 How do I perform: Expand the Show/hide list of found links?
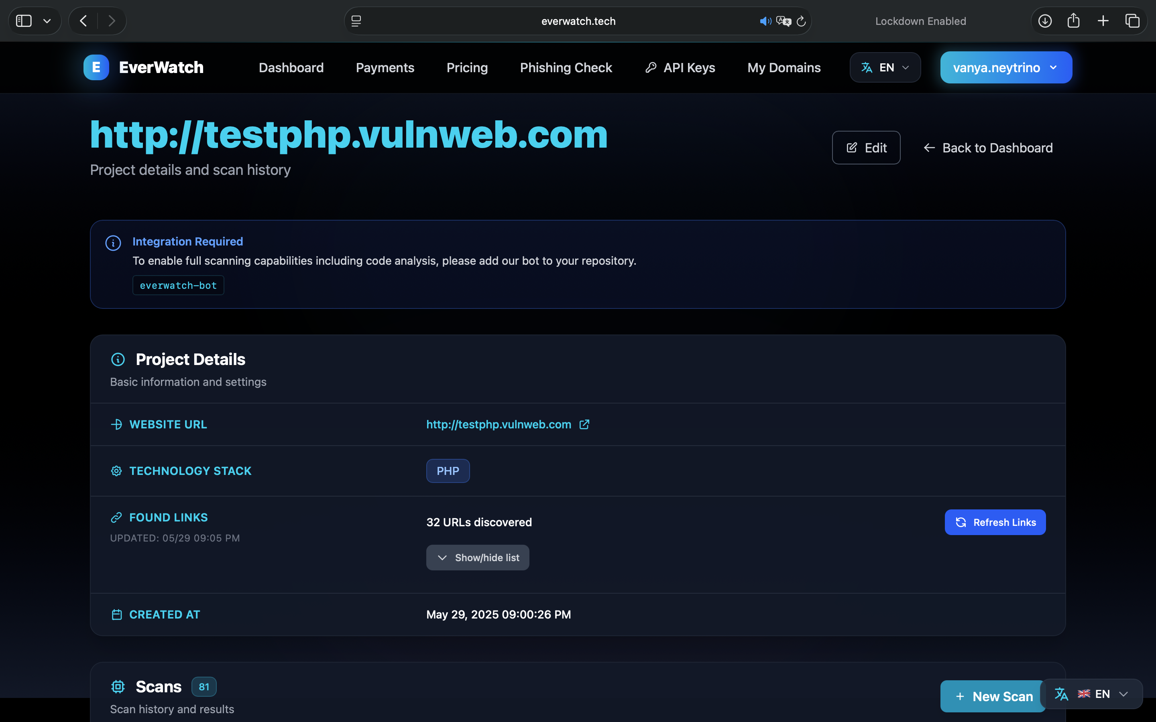click(x=477, y=557)
